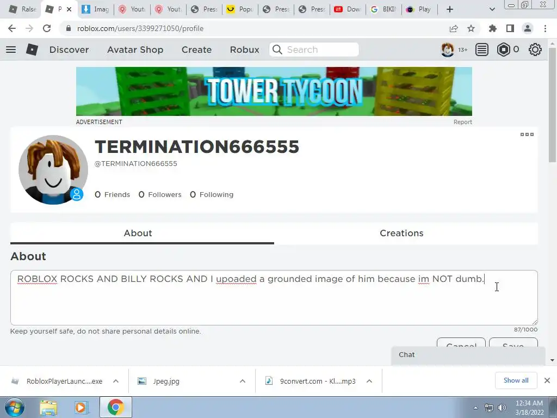Click the Chrome icon in the taskbar
557x418 pixels.
click(115, 407)
